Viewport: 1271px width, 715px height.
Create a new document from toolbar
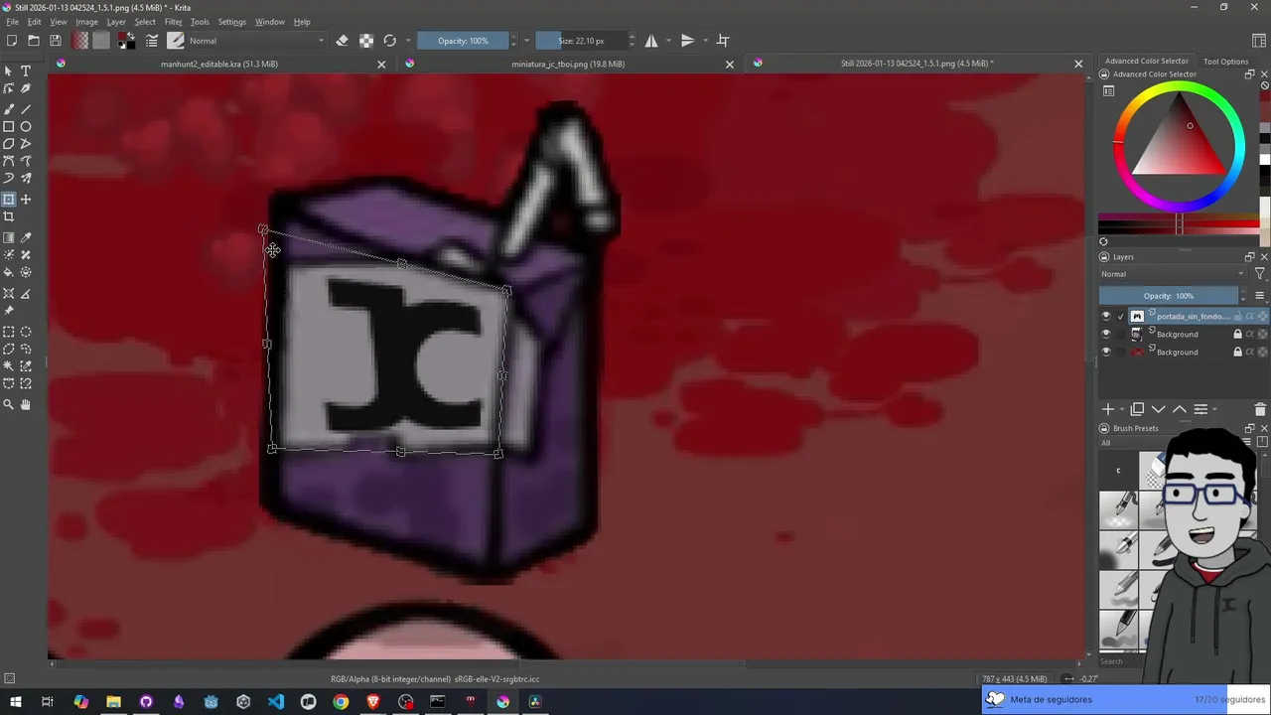[x=12, y=41]
